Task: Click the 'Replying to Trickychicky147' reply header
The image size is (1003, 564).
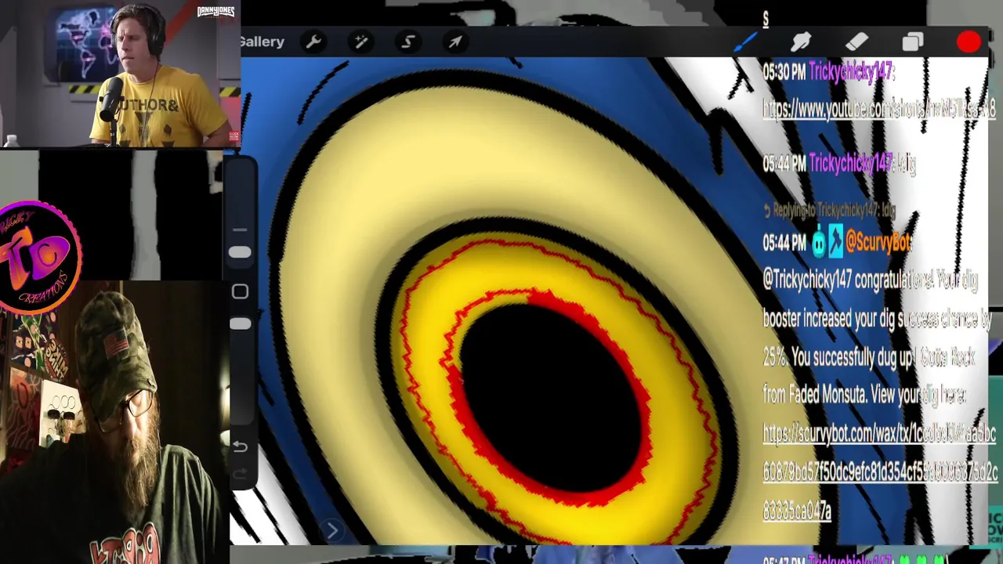Action: pos(829,210)
